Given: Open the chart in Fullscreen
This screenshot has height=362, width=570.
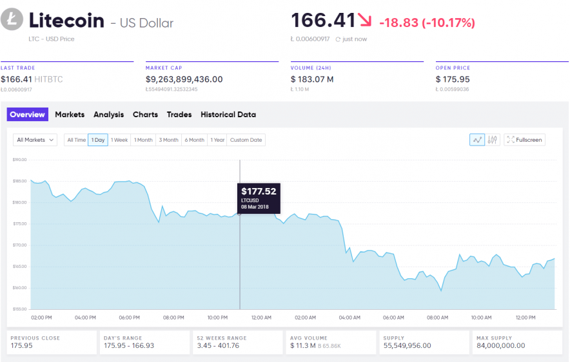Looking at the screenshot, I should pyautogui.click(x=524, y=140).
